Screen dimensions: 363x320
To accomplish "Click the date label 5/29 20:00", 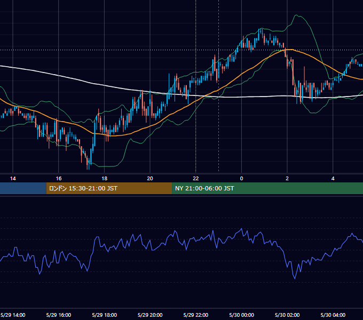I will tap(150, 315).
